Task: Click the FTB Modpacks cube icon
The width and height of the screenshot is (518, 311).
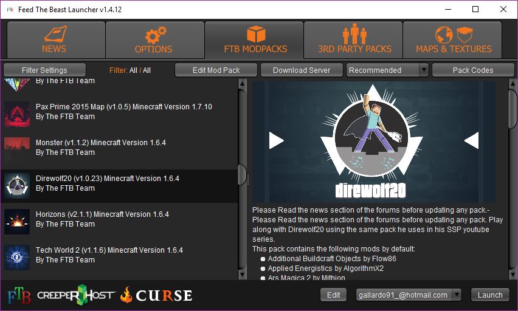Action: pos(256,34)
